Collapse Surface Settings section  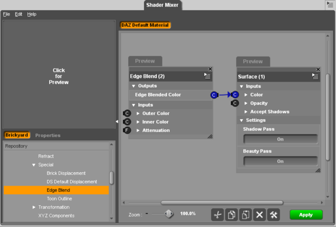click(241, 120)
